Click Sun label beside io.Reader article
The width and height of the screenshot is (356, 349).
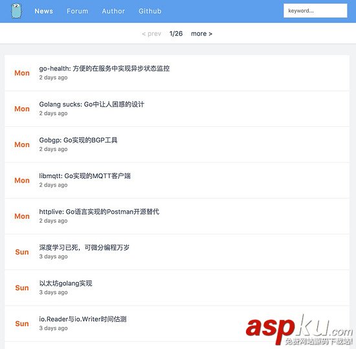[x=22, y=324]
